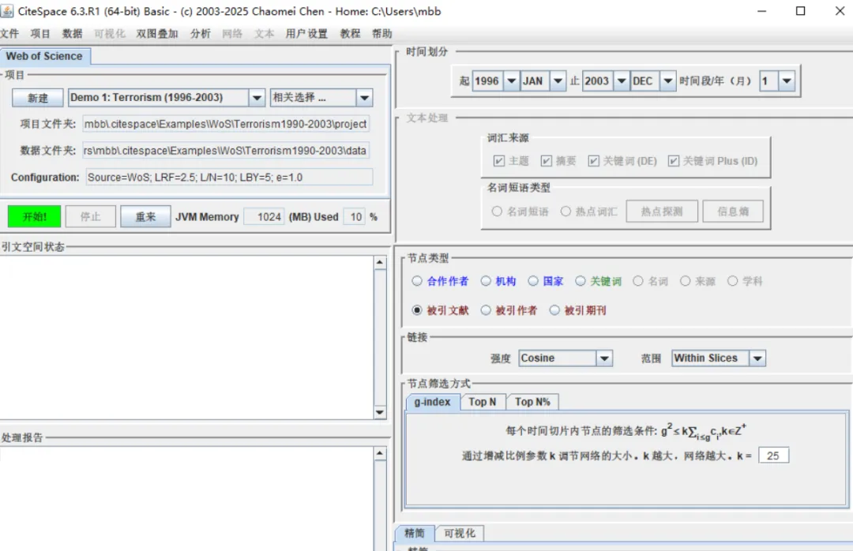This screenshot has height=551, width=853.
Task: Click the 项目文件夹 path field
Action: pyautogui.click(x=226, y=124)
